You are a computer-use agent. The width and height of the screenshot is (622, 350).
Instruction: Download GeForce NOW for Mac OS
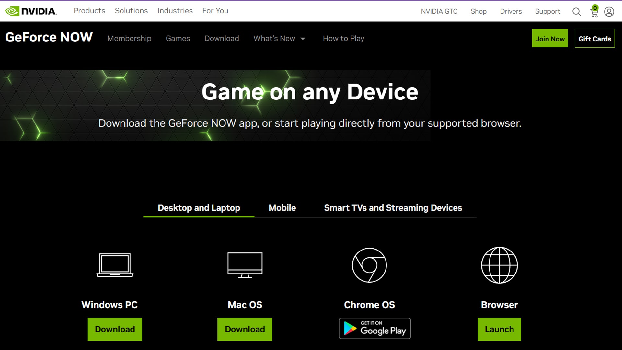[244, 329]
